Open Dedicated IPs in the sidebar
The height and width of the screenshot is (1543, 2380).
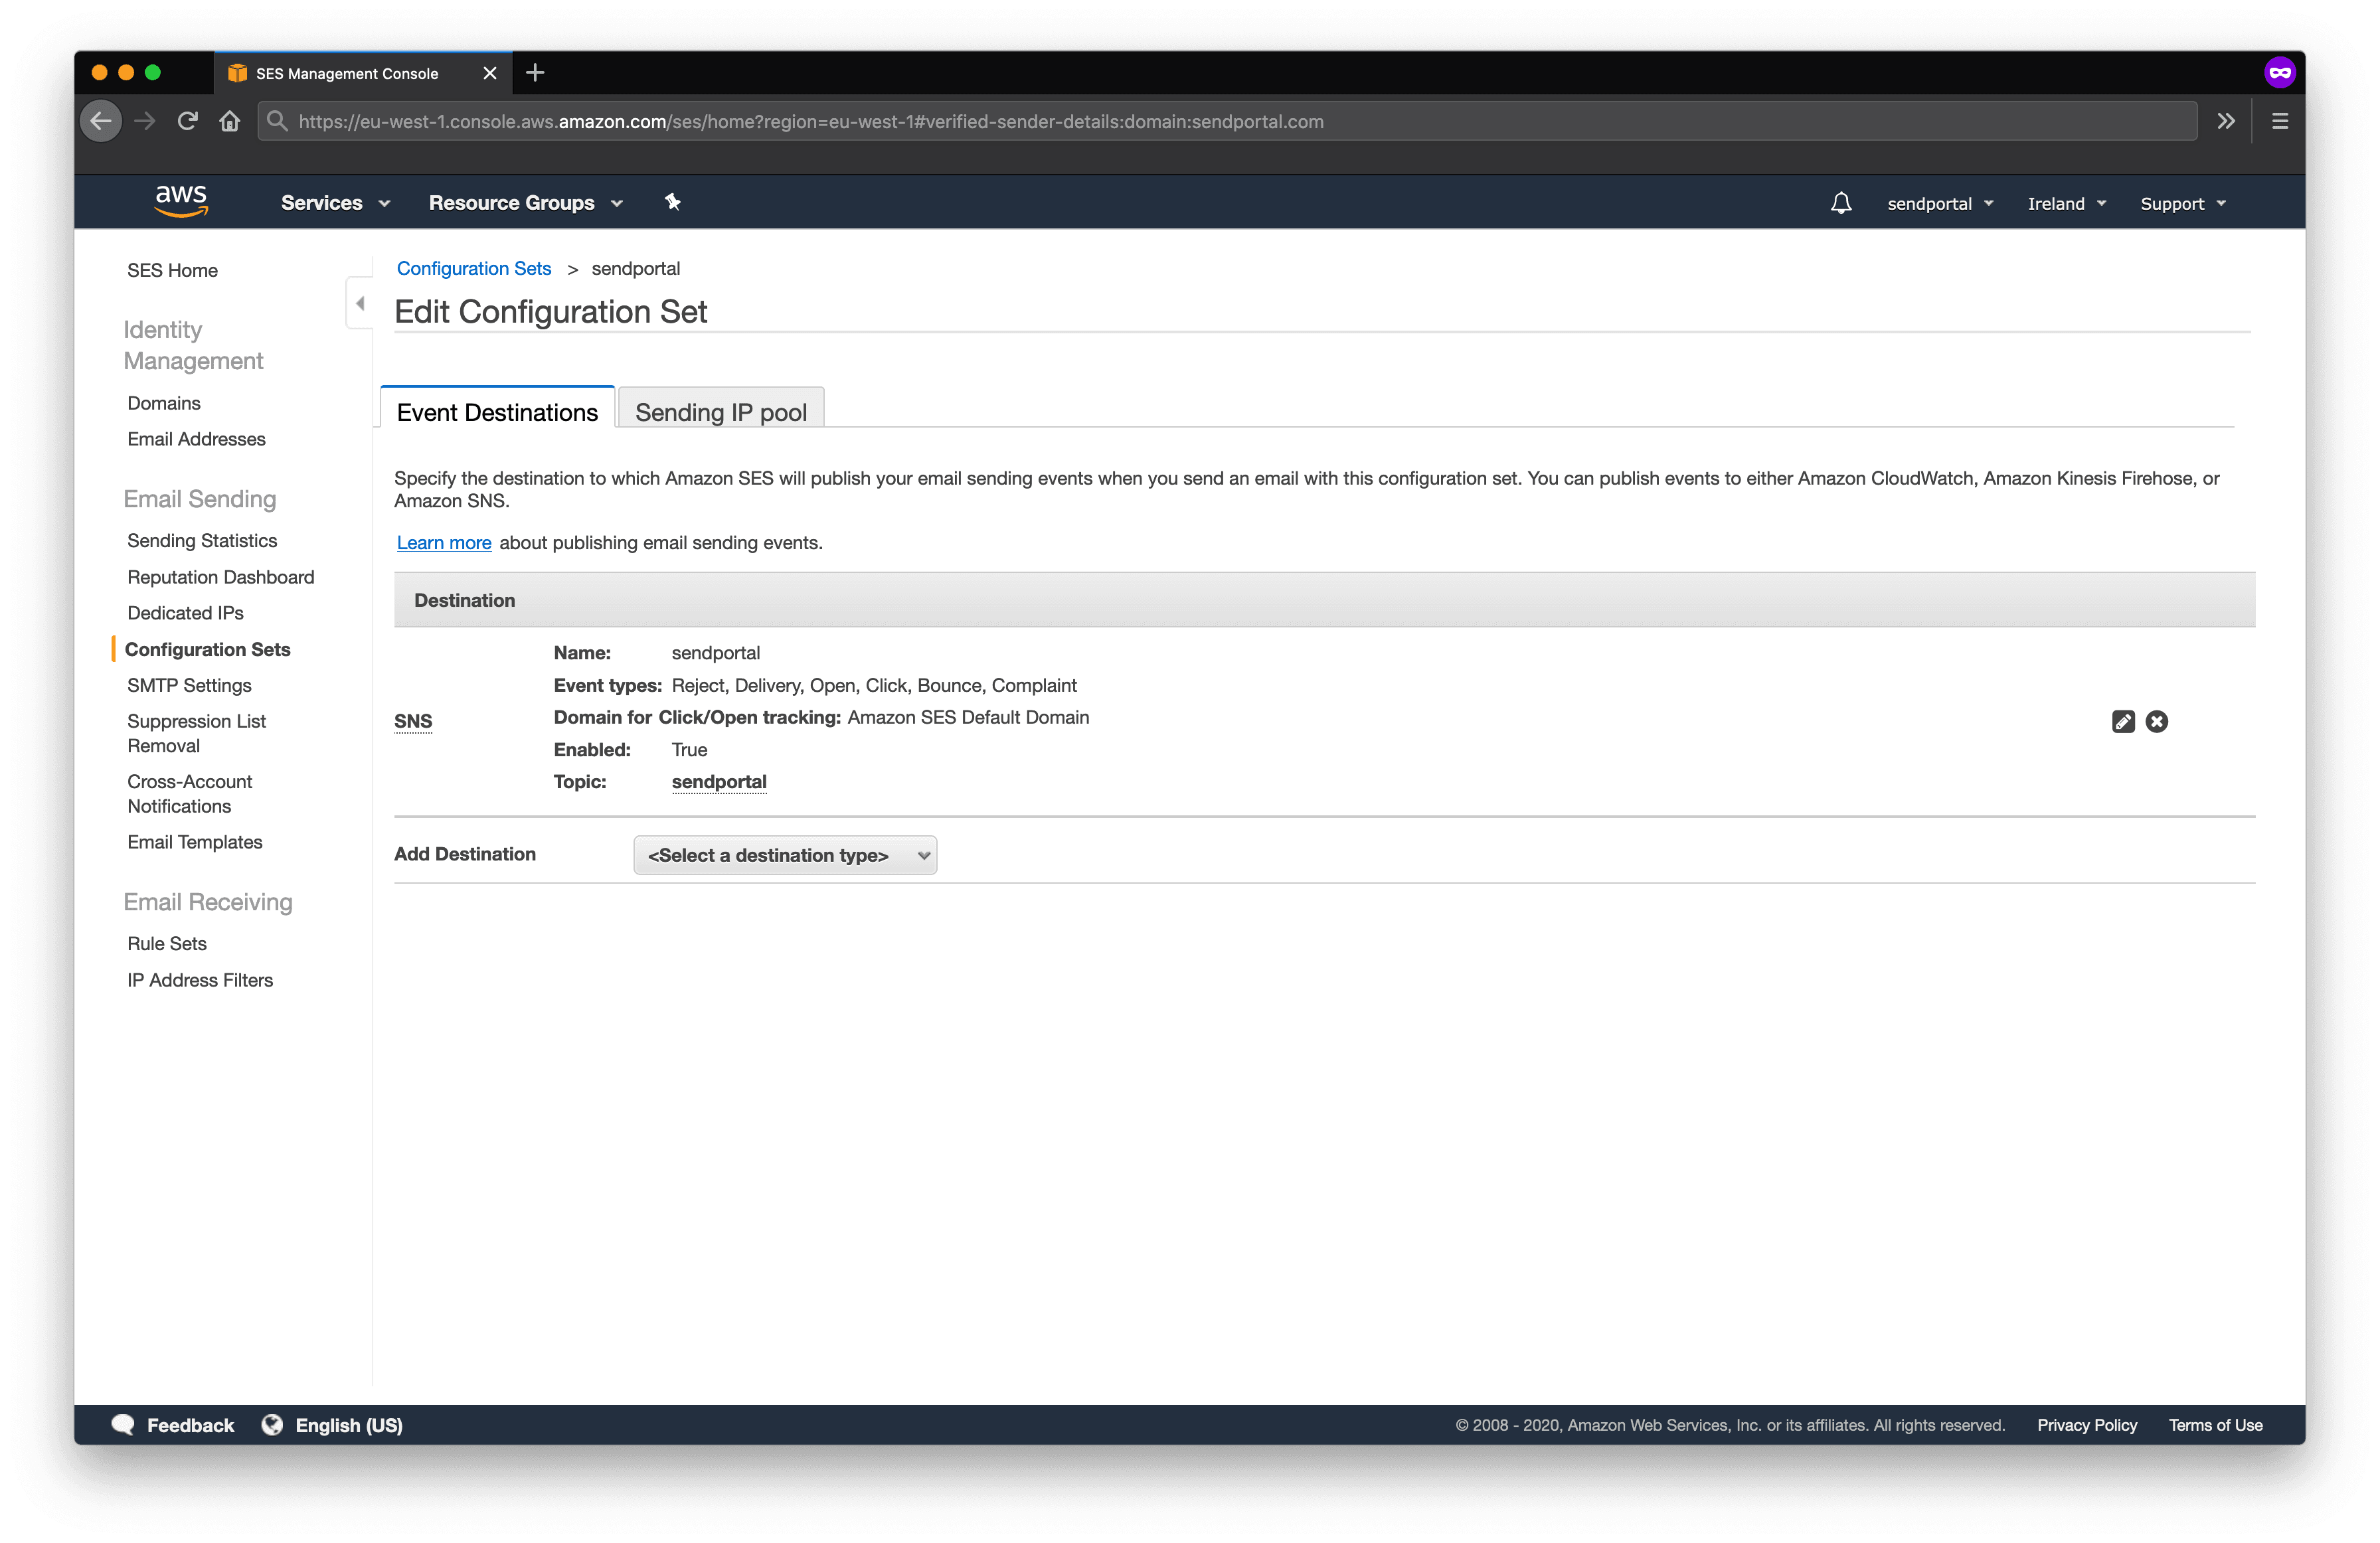[185, 613]
